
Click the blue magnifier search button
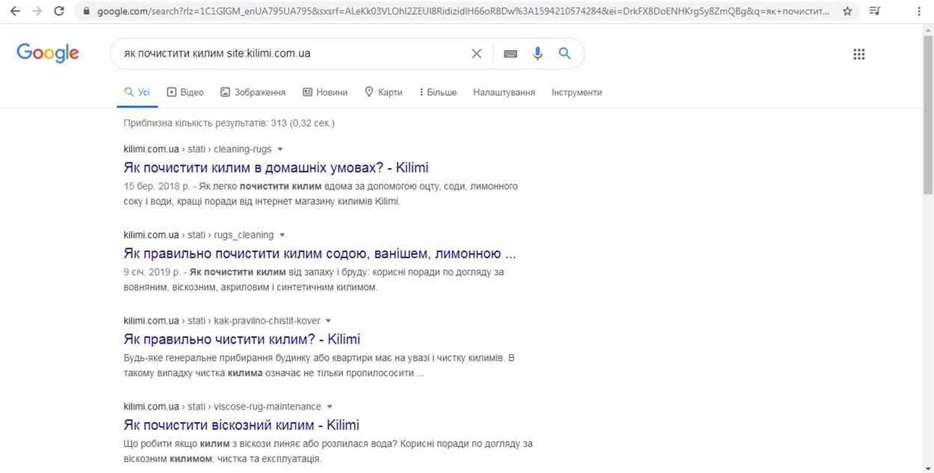point(565,54)
